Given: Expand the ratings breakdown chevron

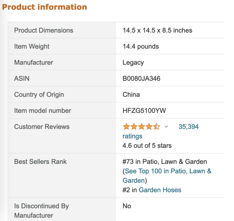Looking at the screenshot, I should (166, 127).
